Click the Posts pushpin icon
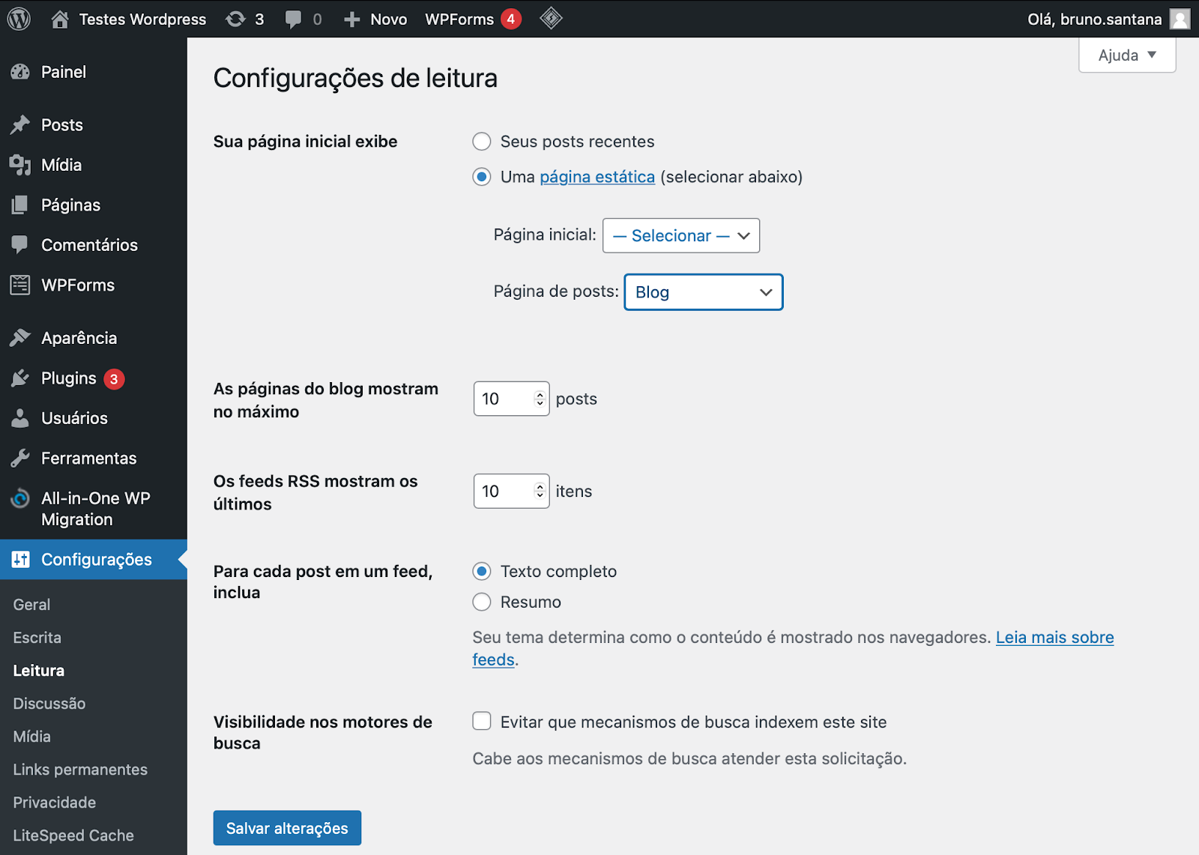This screenshot has width=1199, height=855. click(20, 124)
